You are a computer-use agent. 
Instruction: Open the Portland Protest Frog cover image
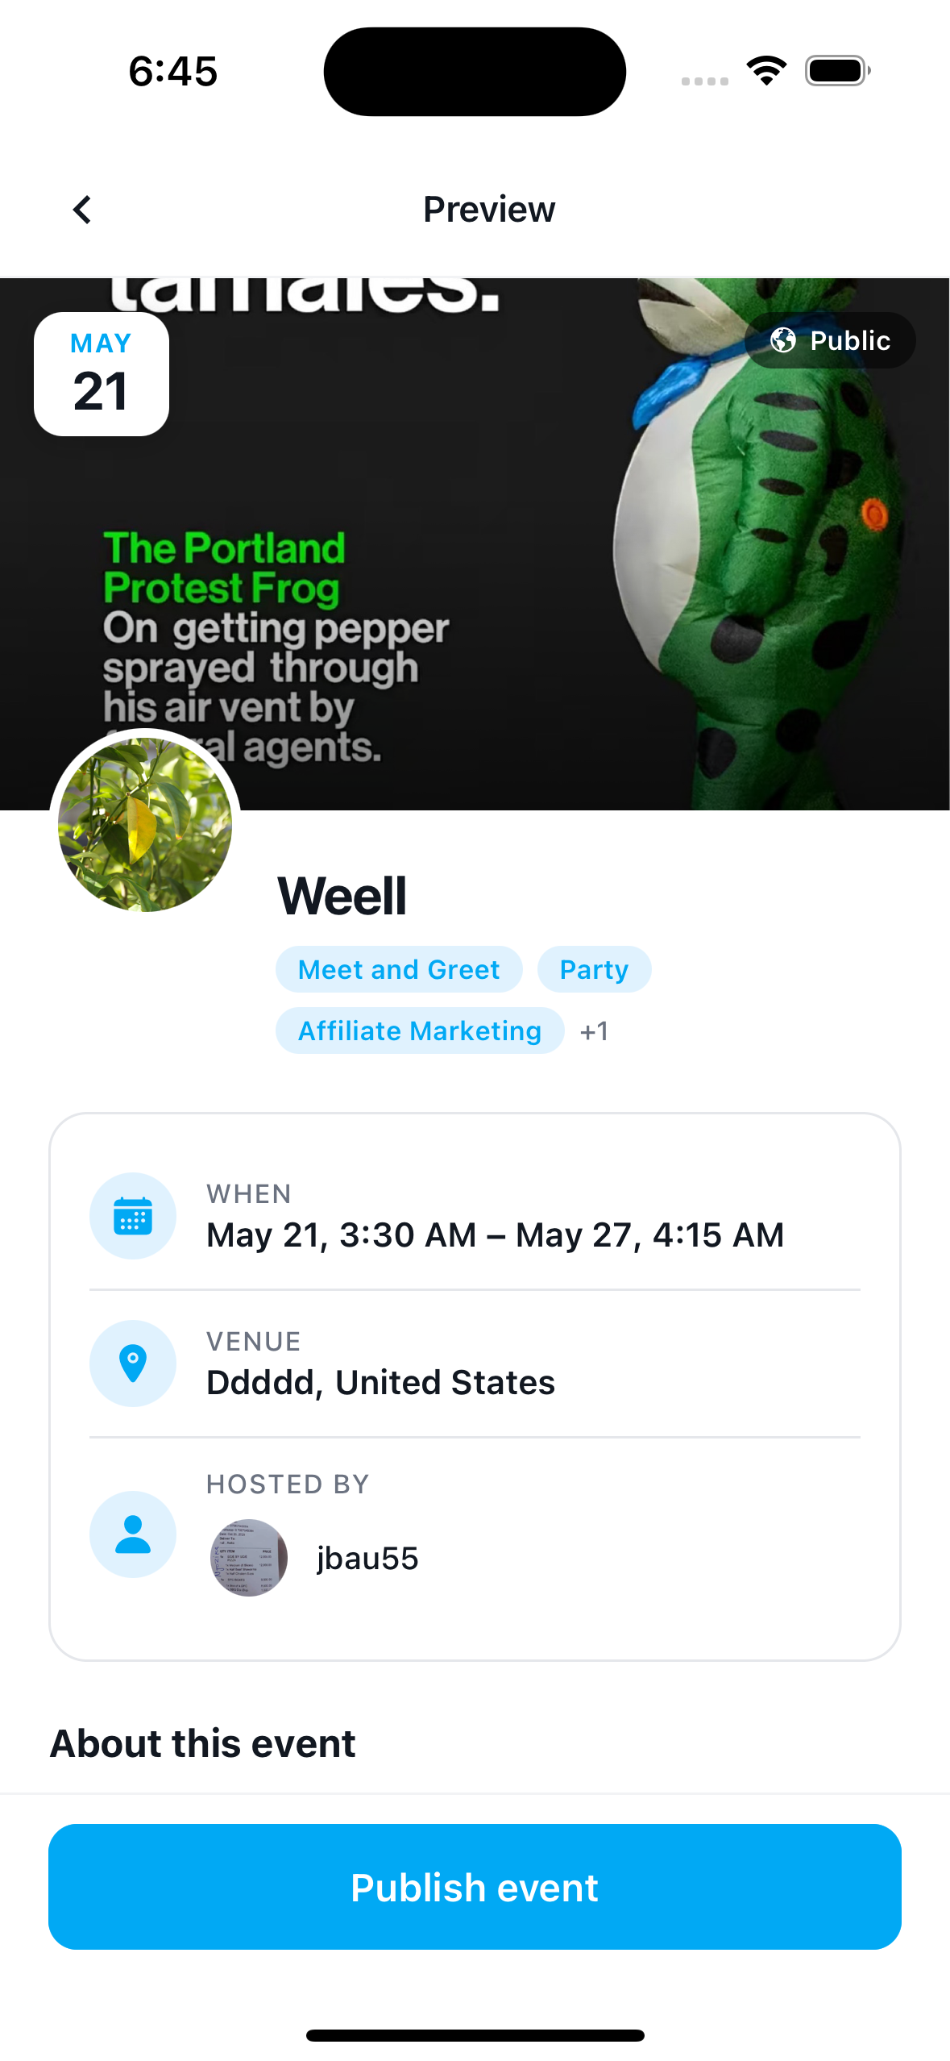coord(475,544)
